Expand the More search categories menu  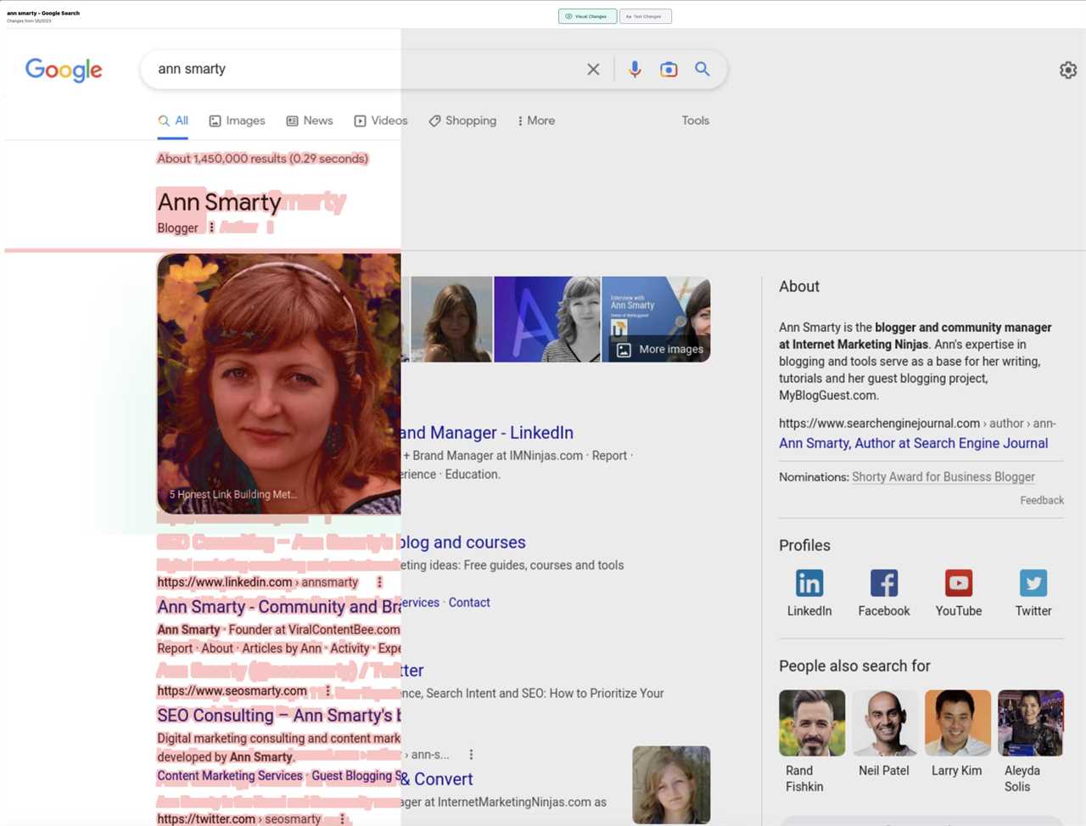[536, 121]
